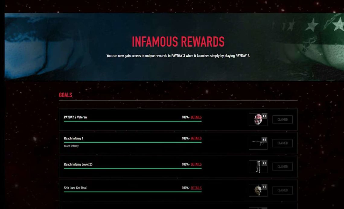The width and height of the screenshot is (344, 209).
Task: Click CLAIMED on the PAYDAY 2 Veteran goal
Action: point(282,119)
